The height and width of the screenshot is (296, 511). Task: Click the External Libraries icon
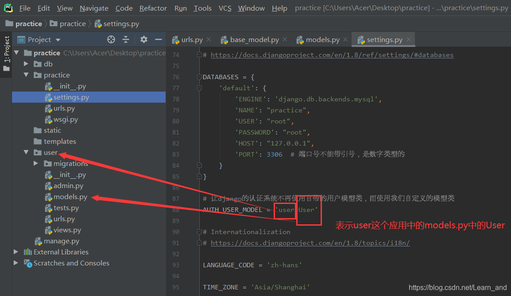[x=28, y=252]
